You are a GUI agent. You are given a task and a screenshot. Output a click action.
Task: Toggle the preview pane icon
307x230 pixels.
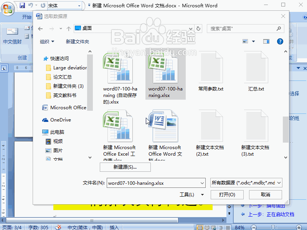(266, 41)
